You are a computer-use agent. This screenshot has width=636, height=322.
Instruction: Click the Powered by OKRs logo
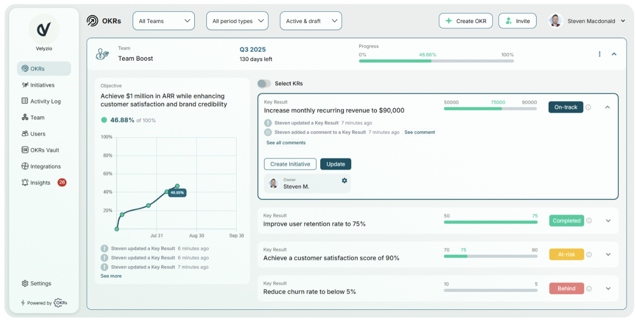click(x=60, y=303)
